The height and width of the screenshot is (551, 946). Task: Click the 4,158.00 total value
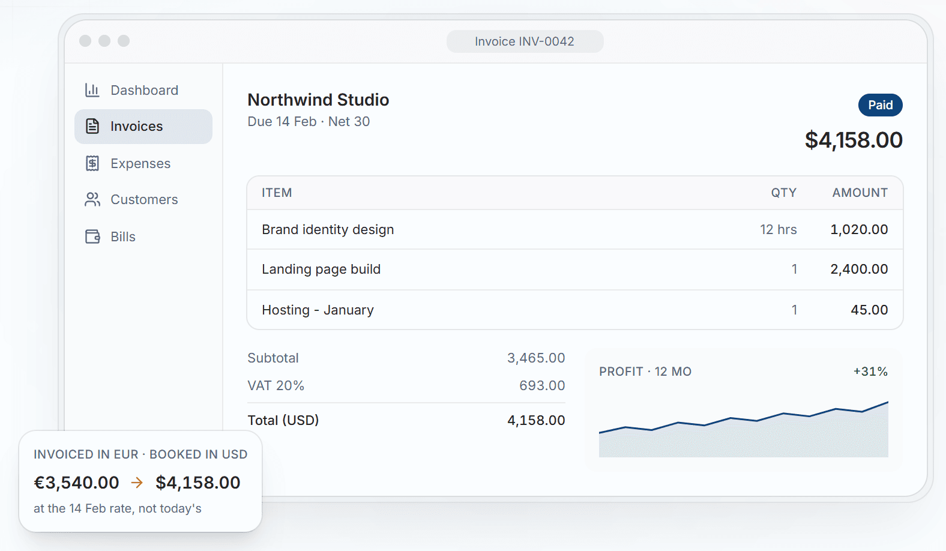click(536, 420)
